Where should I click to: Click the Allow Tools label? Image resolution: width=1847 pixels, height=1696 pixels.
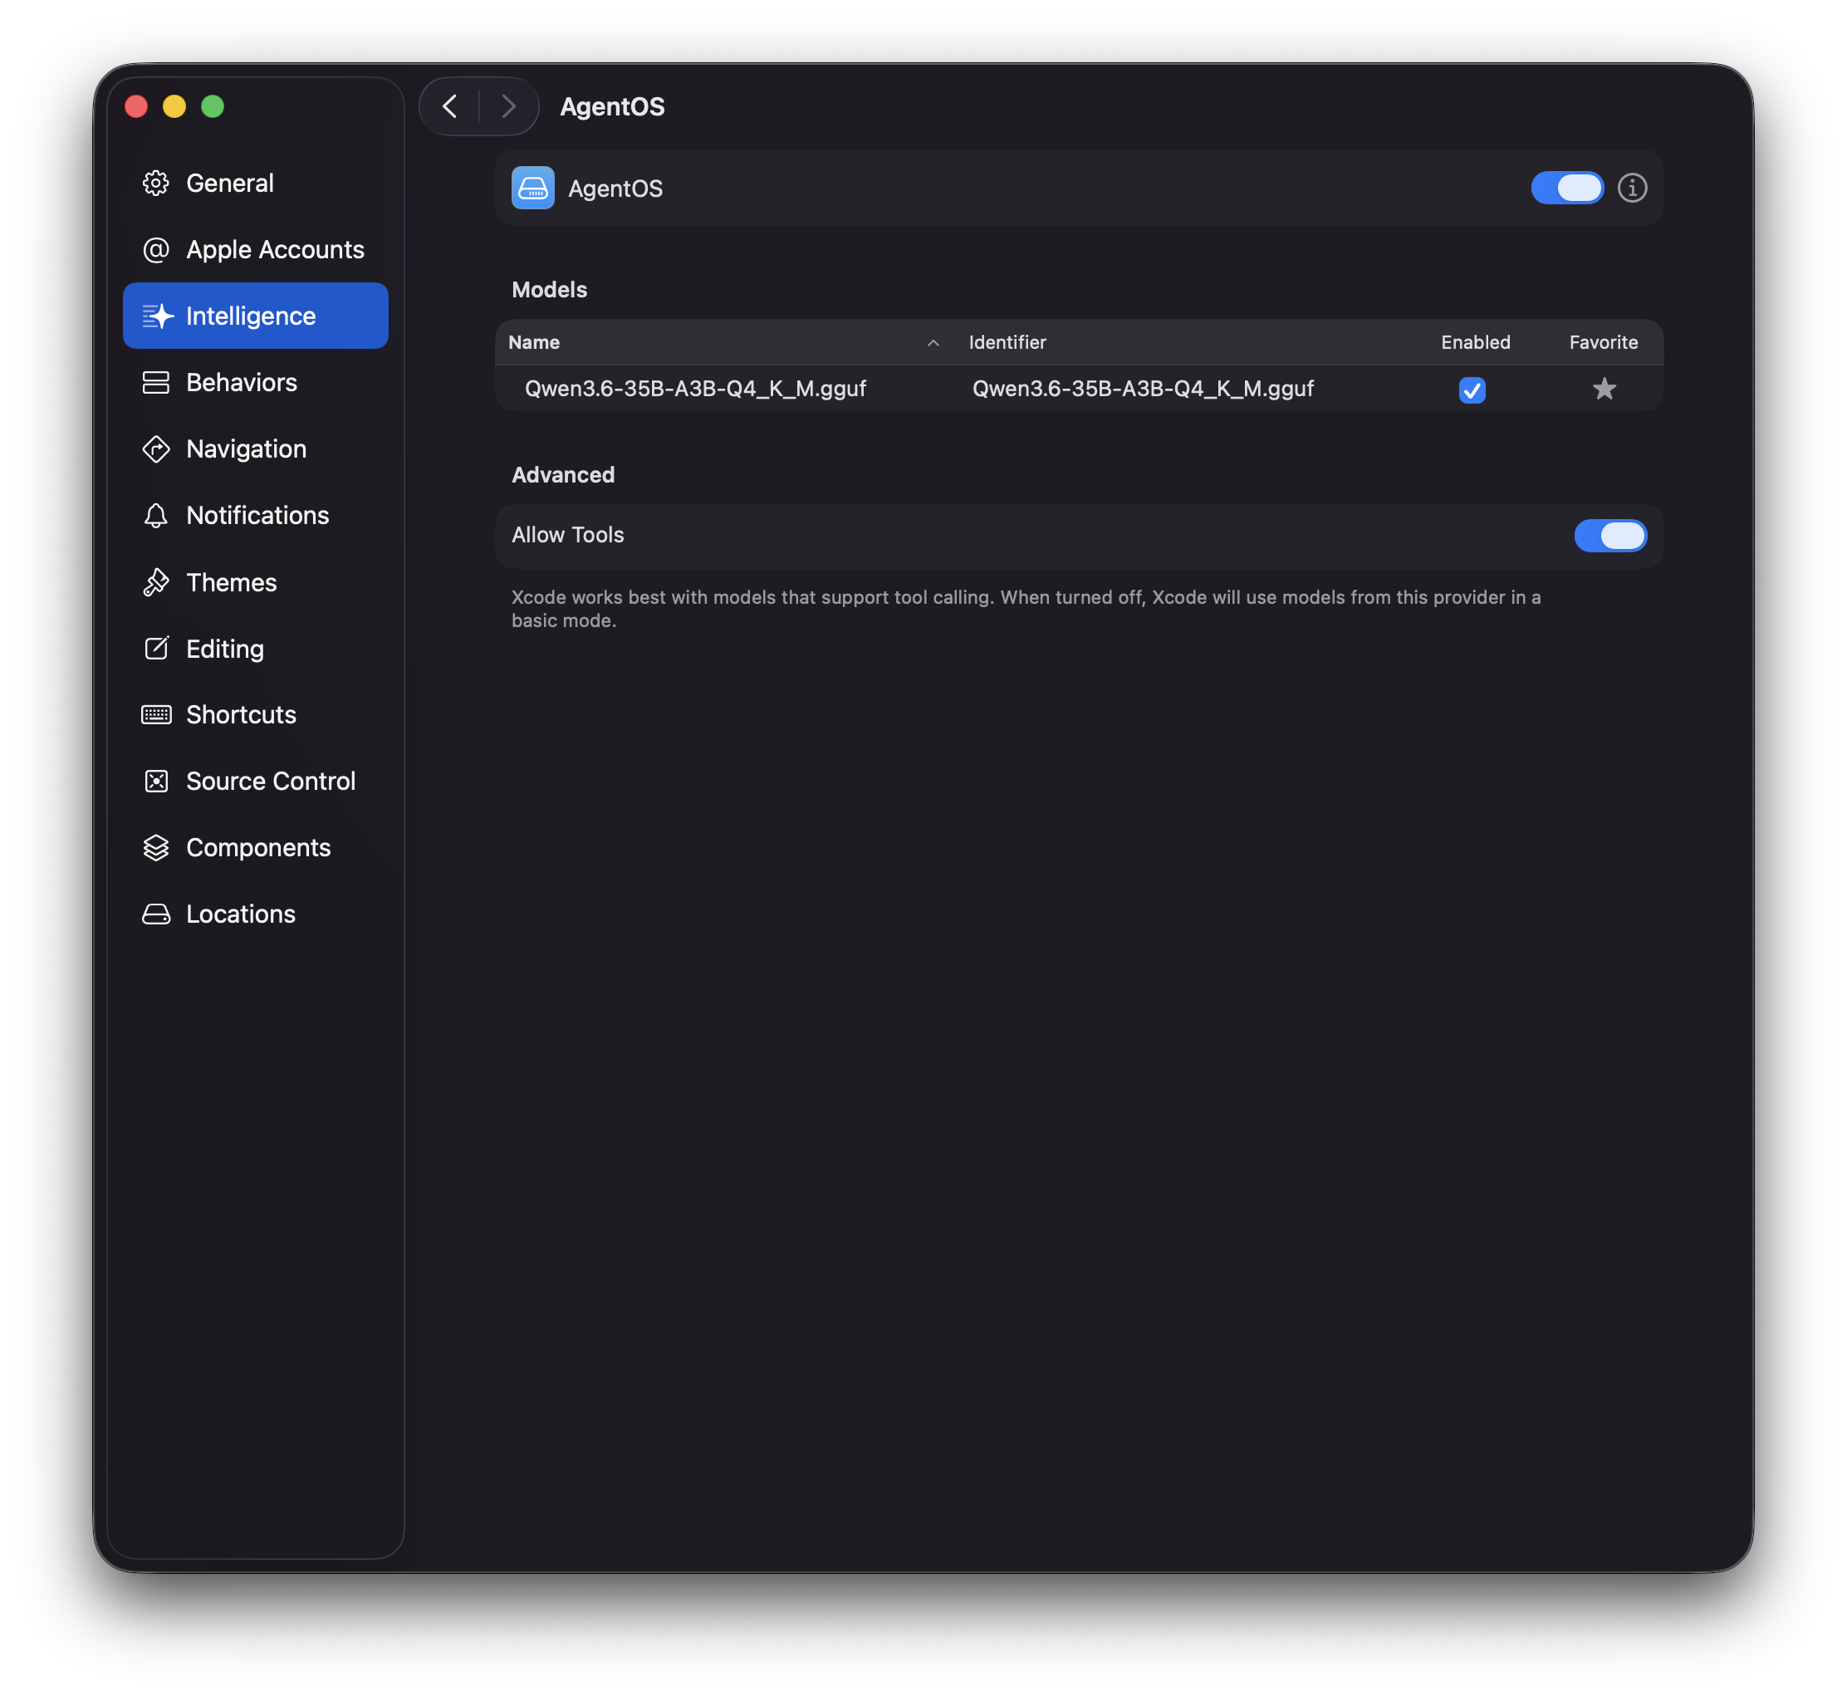567,535
